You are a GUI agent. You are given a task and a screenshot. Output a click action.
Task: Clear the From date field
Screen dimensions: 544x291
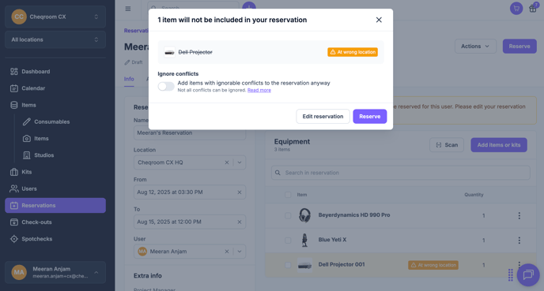pyautogui.click(x=240, y=192)
